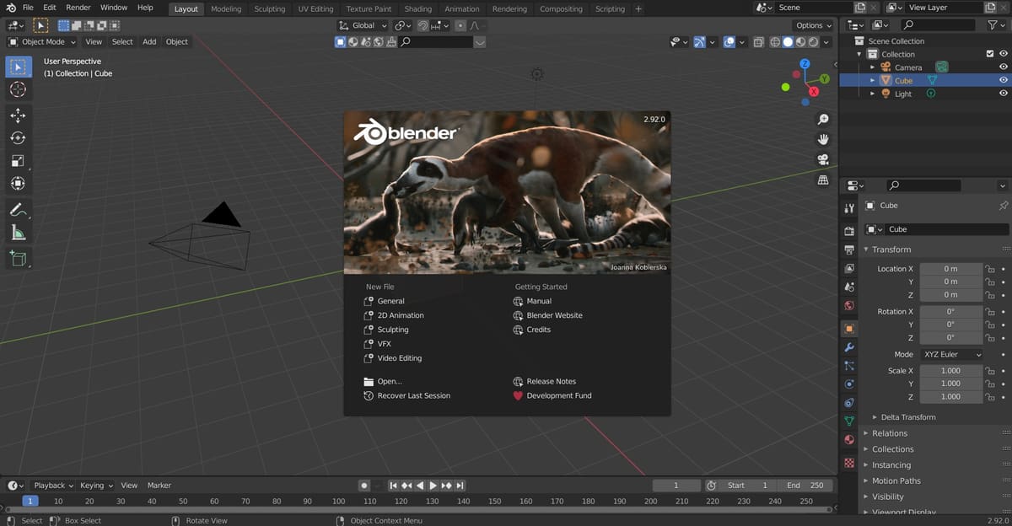Open the Render properties tab
This screenshot has height=526, width=1012.
coord(849,231)
